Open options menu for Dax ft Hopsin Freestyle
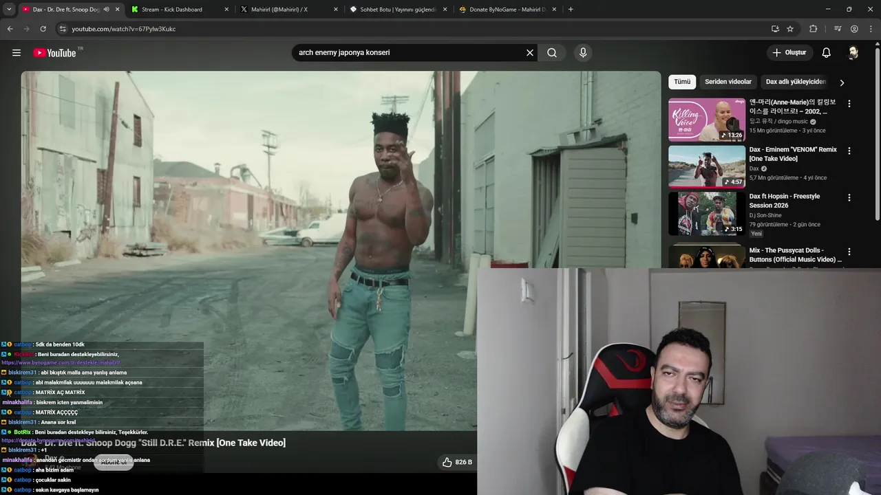 point(849,197)
